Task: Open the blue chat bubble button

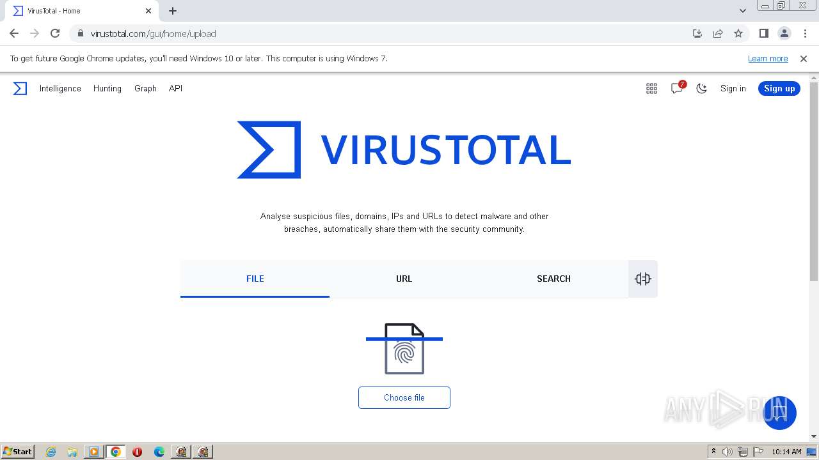Action: tap(779, 413)
